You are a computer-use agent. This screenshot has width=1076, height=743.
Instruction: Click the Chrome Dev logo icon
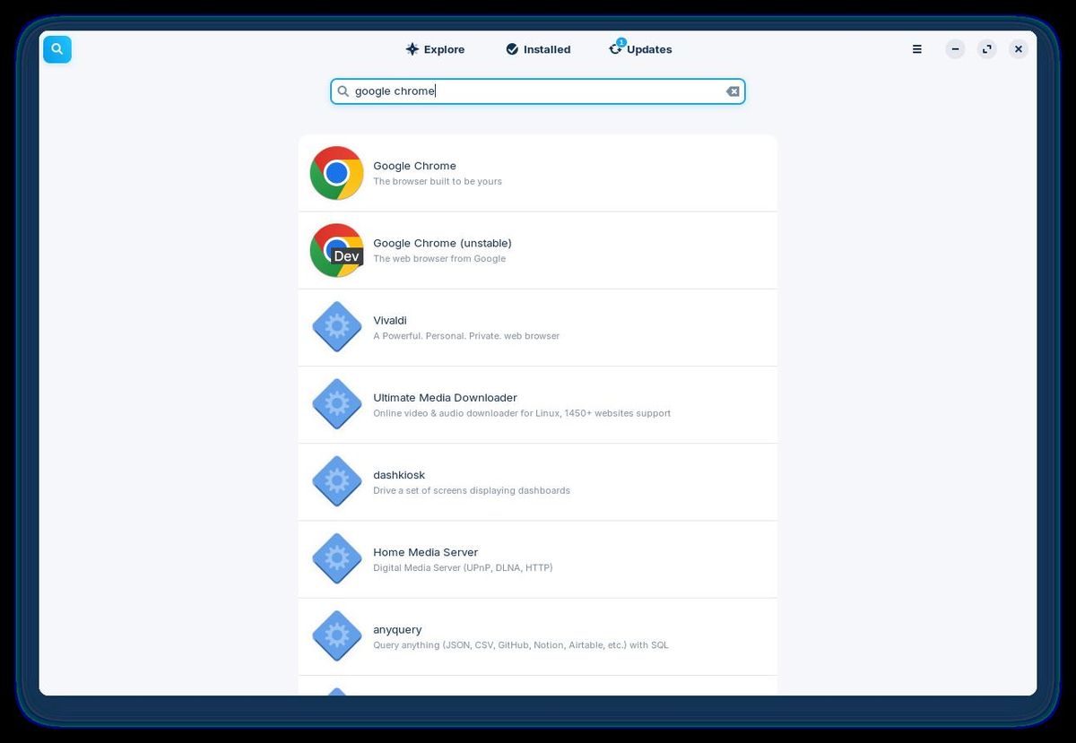[x=336, y=250]
